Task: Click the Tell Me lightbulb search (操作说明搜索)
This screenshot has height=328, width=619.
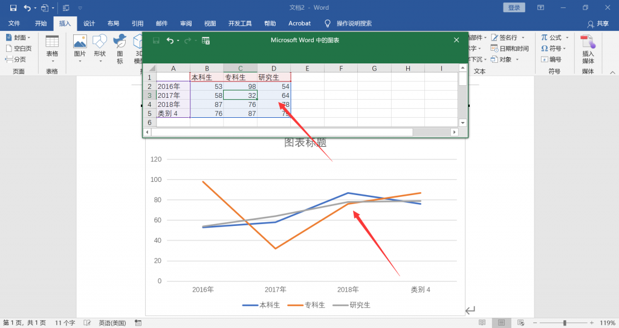Action: (x=349, y=24)
